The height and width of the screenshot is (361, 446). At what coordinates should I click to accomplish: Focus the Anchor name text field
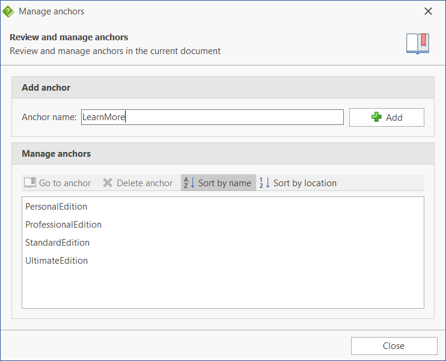coord(212,117)
